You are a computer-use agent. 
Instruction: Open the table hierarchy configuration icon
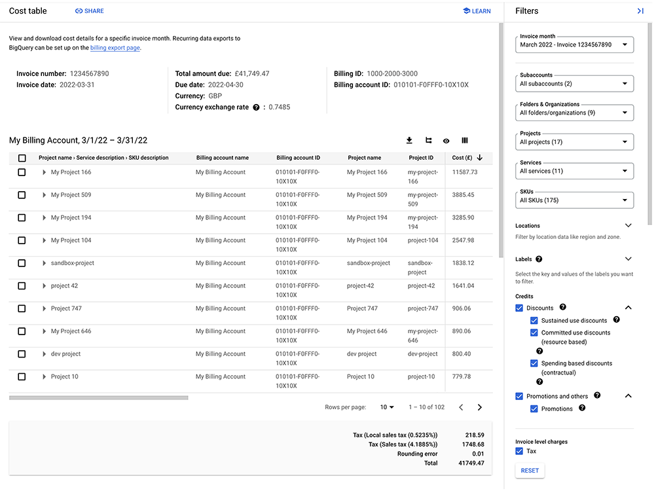(x=428, y=141)
